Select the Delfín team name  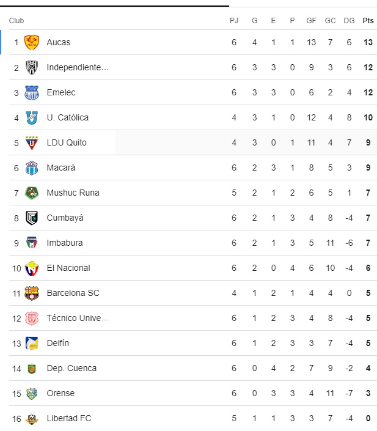[58, 343]
